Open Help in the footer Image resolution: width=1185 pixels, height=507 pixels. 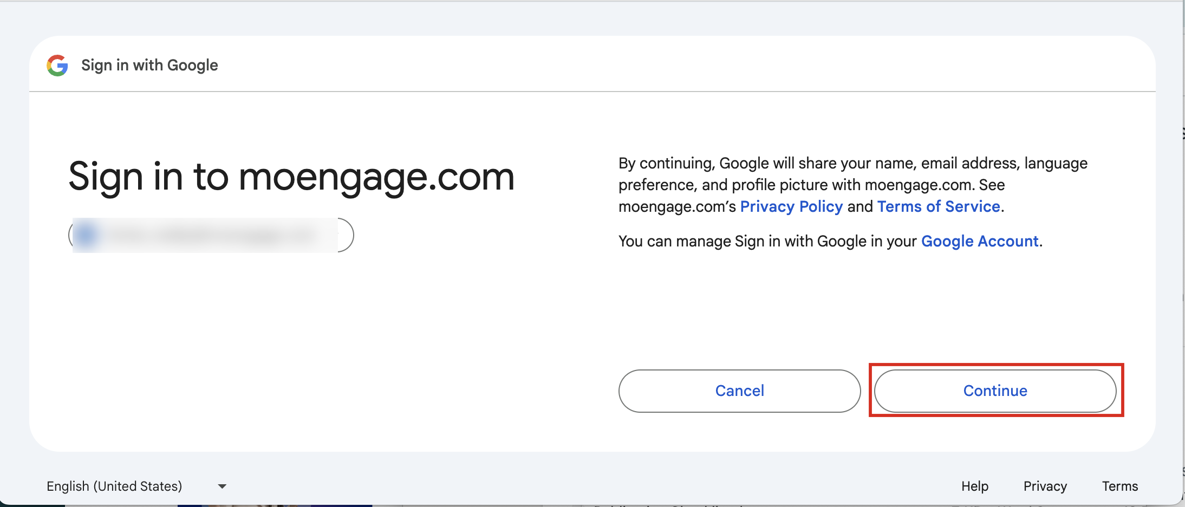click(x=975, y=486)
